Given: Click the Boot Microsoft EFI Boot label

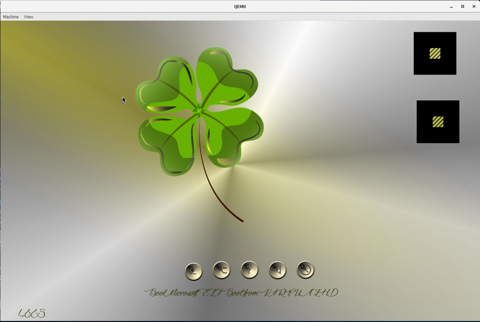Looking at the screenshot, I should pos(241,293).
